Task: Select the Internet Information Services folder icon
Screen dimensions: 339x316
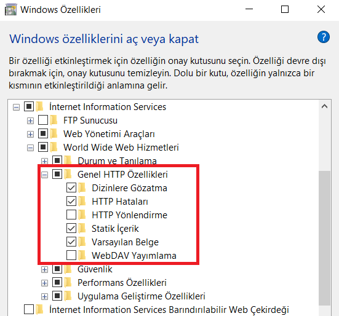Action: tap(40, 107)
